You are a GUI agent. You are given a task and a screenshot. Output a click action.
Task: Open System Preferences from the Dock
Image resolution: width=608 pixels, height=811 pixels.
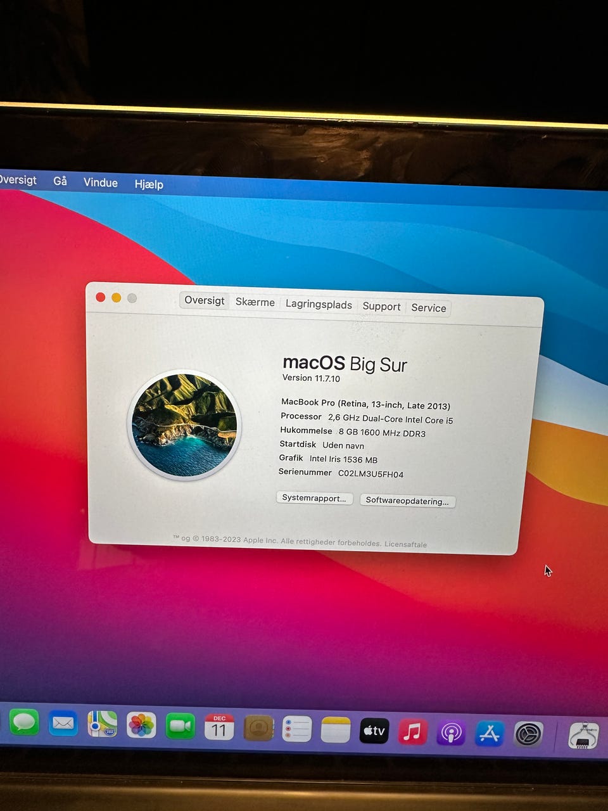528,734
